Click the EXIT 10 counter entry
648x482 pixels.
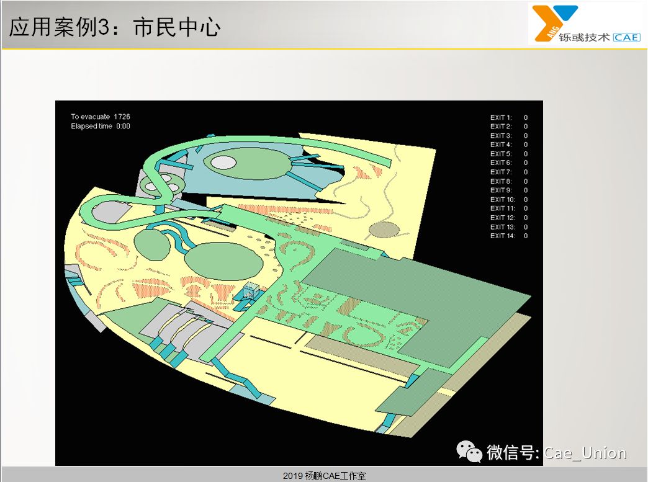pyautogui.click(x=503, y=200)
